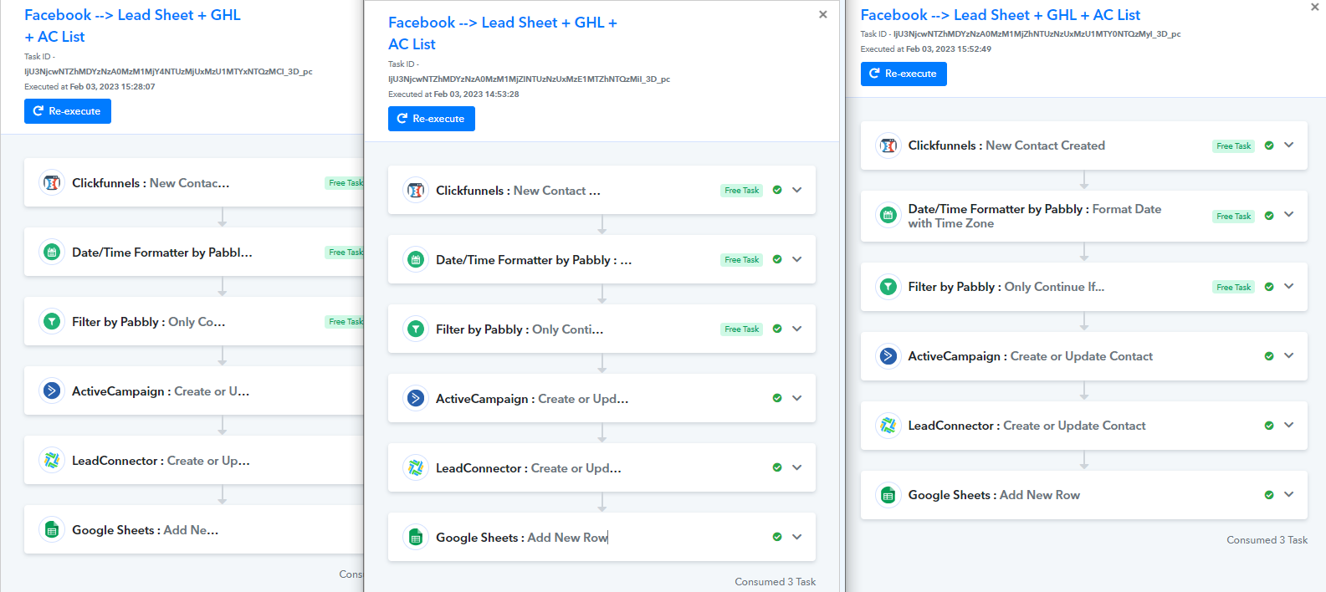Click Executed at 15:28:07 timestamp in left panel
The height and width of the screenshot is (592, 1326).
(90, 87)
